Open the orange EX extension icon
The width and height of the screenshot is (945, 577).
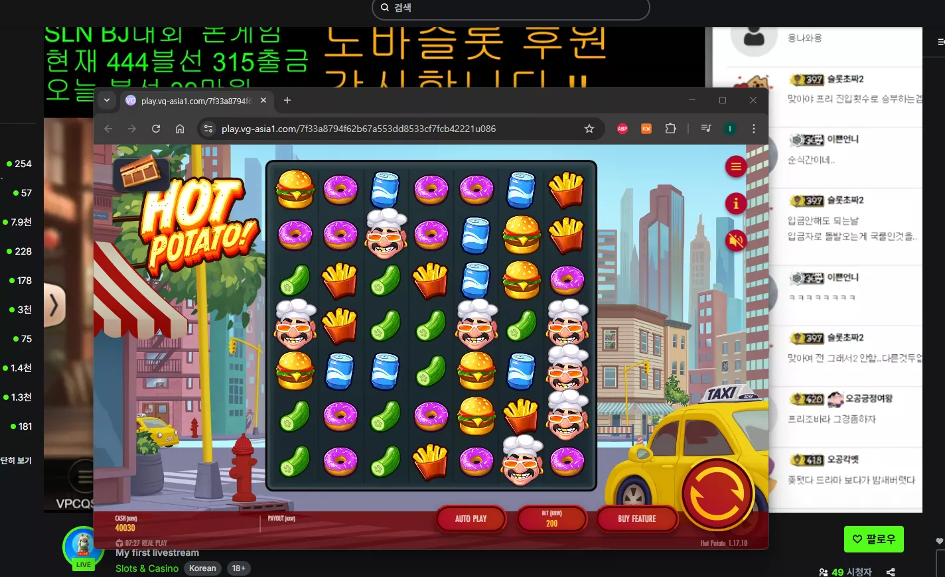[646, 129]
